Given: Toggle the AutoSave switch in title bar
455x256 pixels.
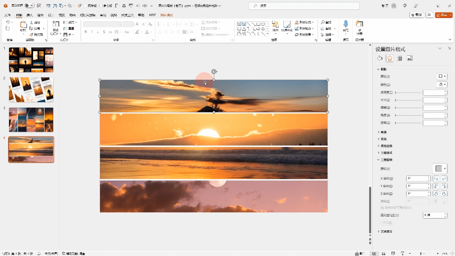Looking at the screenshot, I should tap(29, 6).
